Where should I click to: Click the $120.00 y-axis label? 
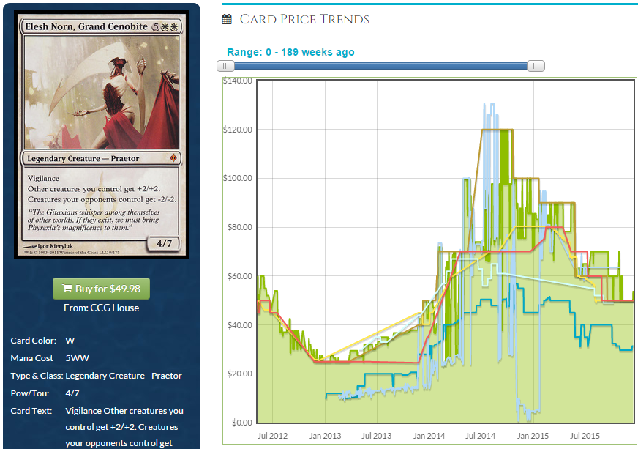pyautogui.click(x=238, y=130)
